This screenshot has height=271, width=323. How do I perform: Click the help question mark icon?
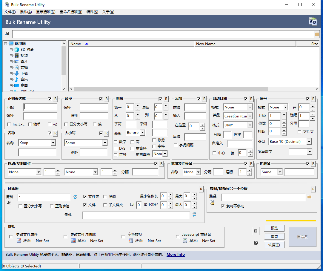256,243
